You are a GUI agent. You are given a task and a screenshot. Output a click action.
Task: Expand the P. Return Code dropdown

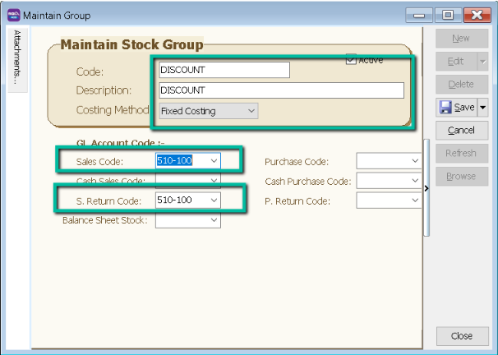pos(415,201)
